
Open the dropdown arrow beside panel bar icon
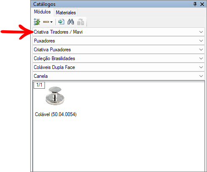[x=51, y=22]
